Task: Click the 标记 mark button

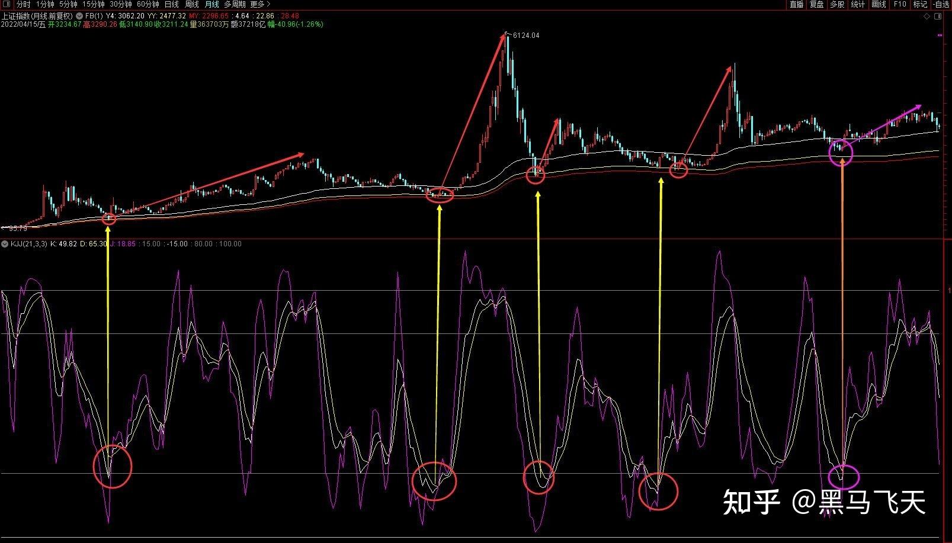Action: (x=920, y=4)
